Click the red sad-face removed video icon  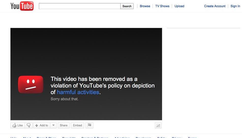[31, 84]
